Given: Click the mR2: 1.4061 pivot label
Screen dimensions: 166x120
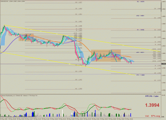Looking at the screenshot, I should (140, 16).
